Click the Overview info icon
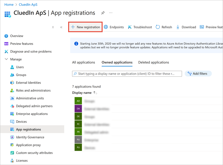The image size is (223, 165). pyautogui.click(x=6, y=36)
